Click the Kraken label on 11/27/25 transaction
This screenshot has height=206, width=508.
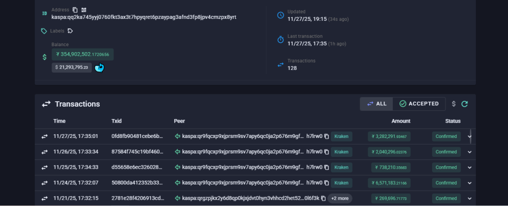click(x=341, y=136)
